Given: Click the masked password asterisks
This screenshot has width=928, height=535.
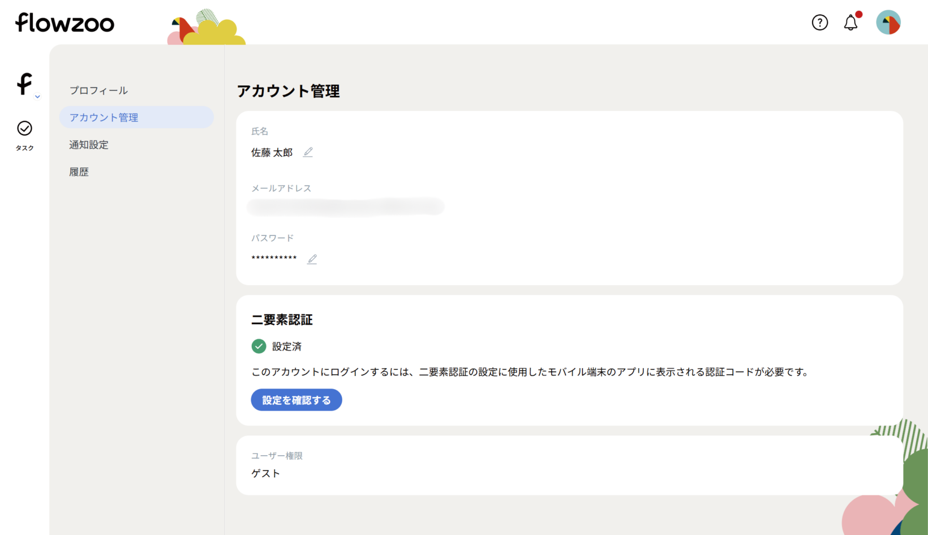Looking at the screenshot, I should 274,258.
